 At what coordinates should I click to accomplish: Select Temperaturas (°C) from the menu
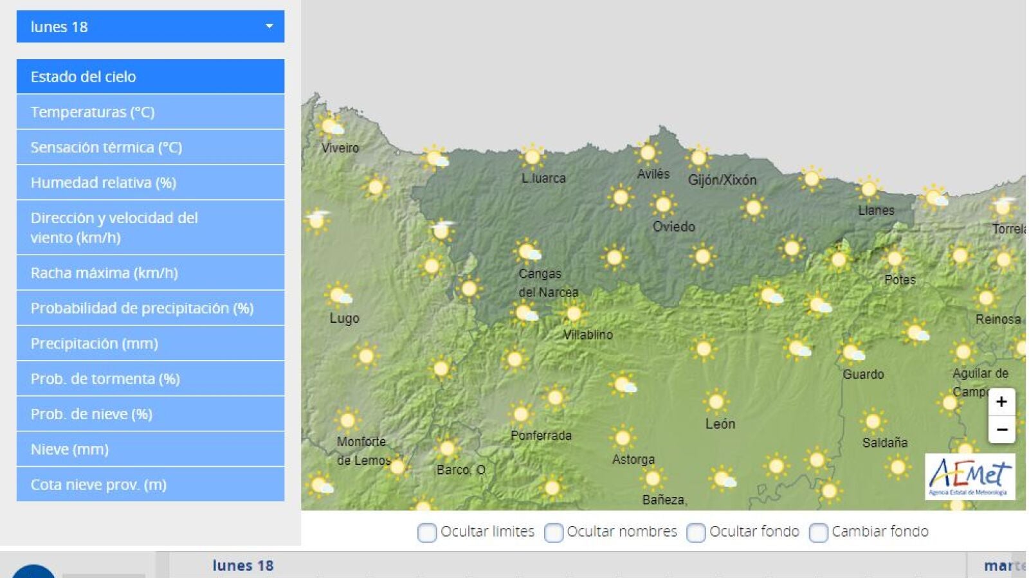pos(150,112)
